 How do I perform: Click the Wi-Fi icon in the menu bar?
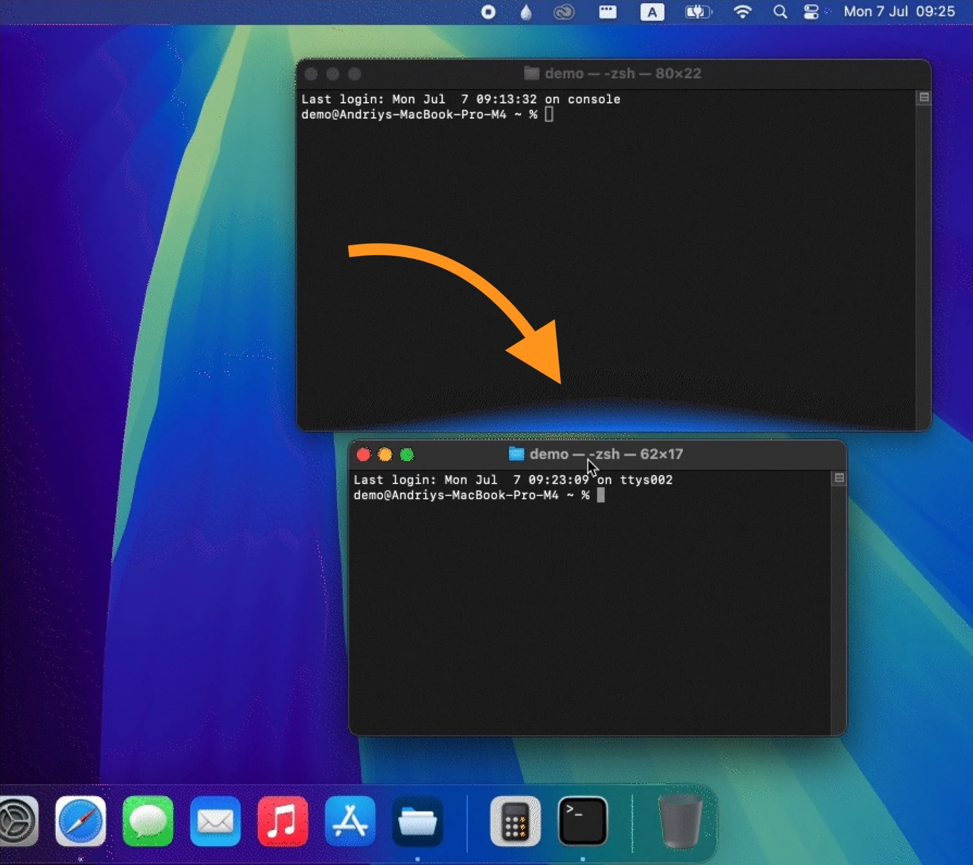click(x=742, y=12)
